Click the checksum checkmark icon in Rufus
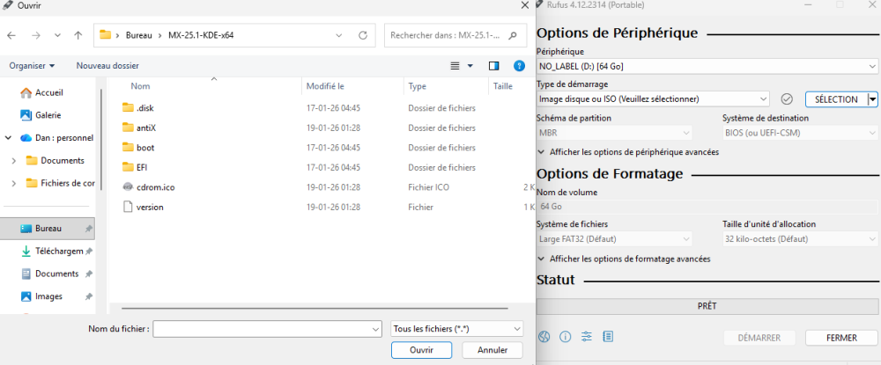Viewport: 881px width, 365px height. [x=788, y=99]
